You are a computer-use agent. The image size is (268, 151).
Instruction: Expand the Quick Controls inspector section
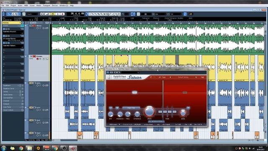tap(13, 110)
